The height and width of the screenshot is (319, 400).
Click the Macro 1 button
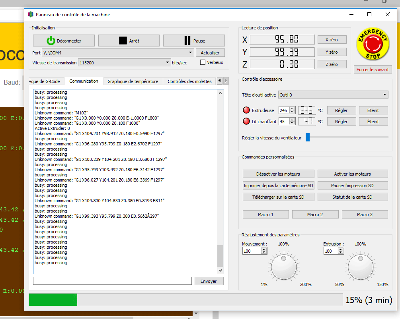point(265,215)
